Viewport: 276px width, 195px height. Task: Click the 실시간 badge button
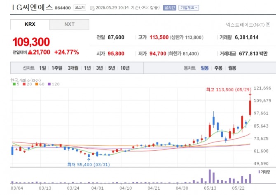[x=169, y=8]
